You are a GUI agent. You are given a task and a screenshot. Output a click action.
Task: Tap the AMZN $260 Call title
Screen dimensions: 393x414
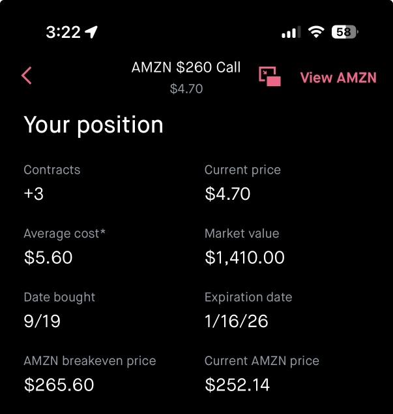(x=186, y=67)
